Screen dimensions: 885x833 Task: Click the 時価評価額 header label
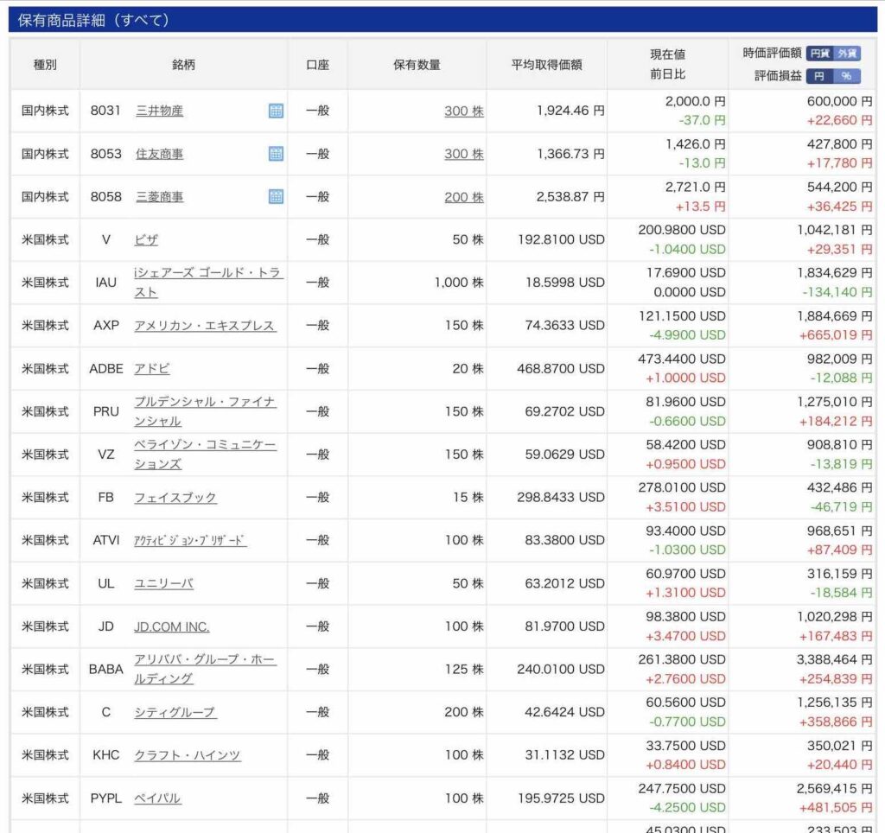coord(772,53)
